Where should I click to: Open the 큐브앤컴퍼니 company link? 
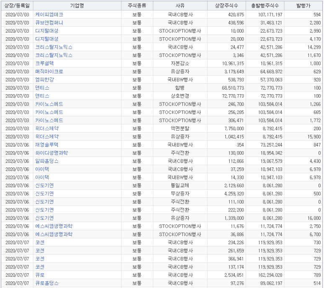click(49, 23)
